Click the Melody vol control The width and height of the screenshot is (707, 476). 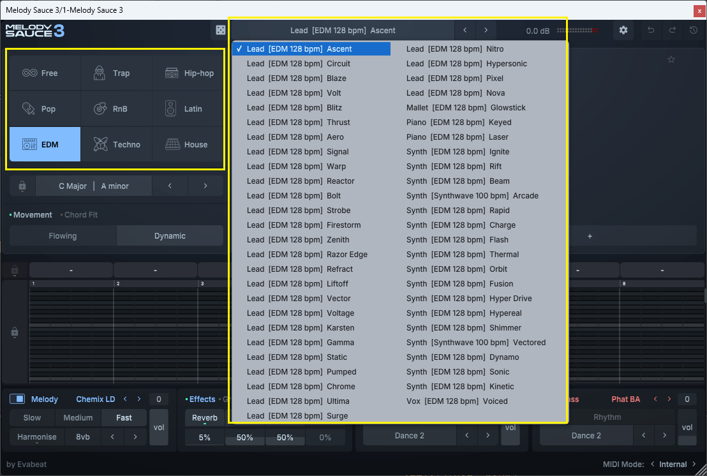pyautogui.click(x=159, y=428)
